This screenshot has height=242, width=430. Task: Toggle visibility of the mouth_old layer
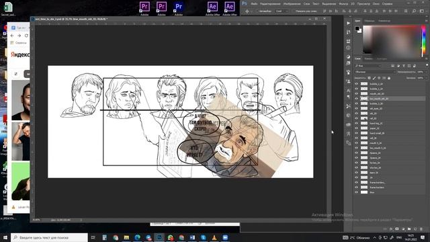[x=357, y=93]
